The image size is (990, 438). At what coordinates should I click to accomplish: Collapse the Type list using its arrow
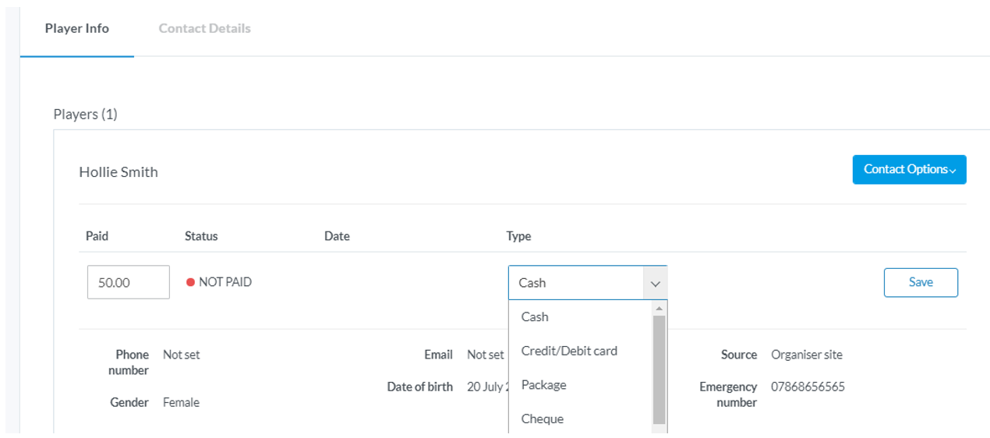click(x=655, y=284)
